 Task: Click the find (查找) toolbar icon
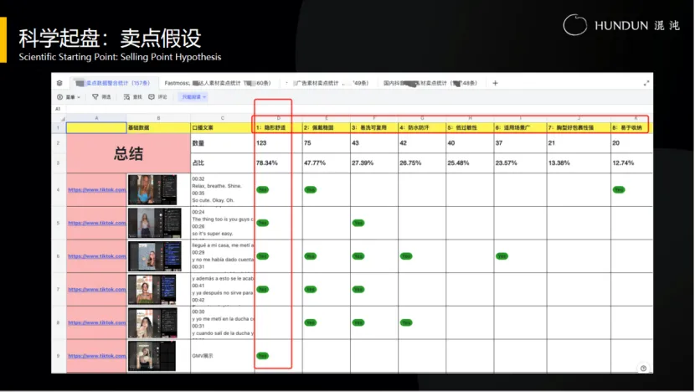point(132,97)
